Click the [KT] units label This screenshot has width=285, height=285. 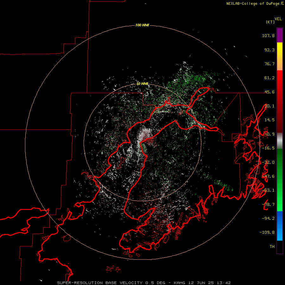(270, 22)
